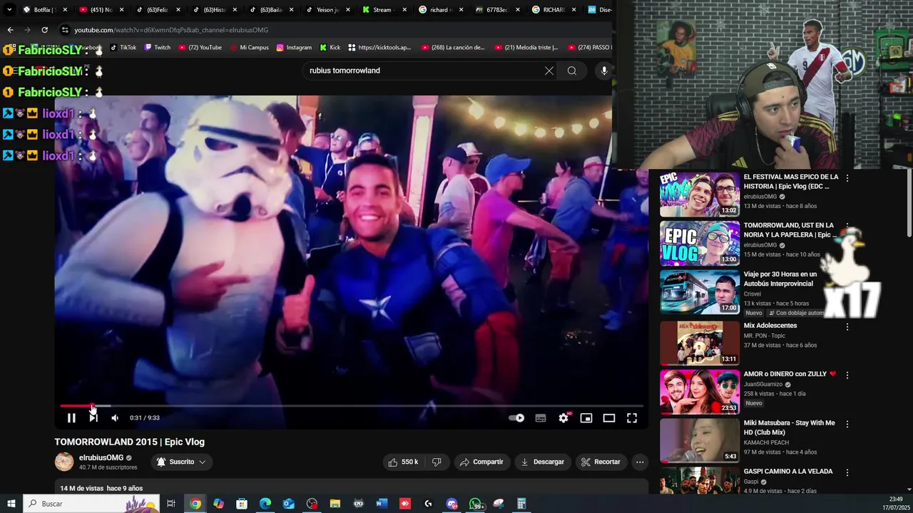The width and height of the screenshot is (913, 513).
Task: Toggle the autoplay switch
Action: pyautogui.click(x=516, y=418)
